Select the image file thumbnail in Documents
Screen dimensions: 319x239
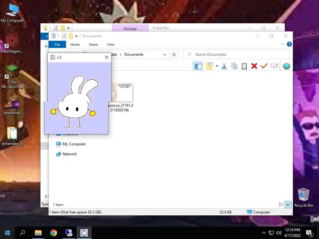point(122,92)
